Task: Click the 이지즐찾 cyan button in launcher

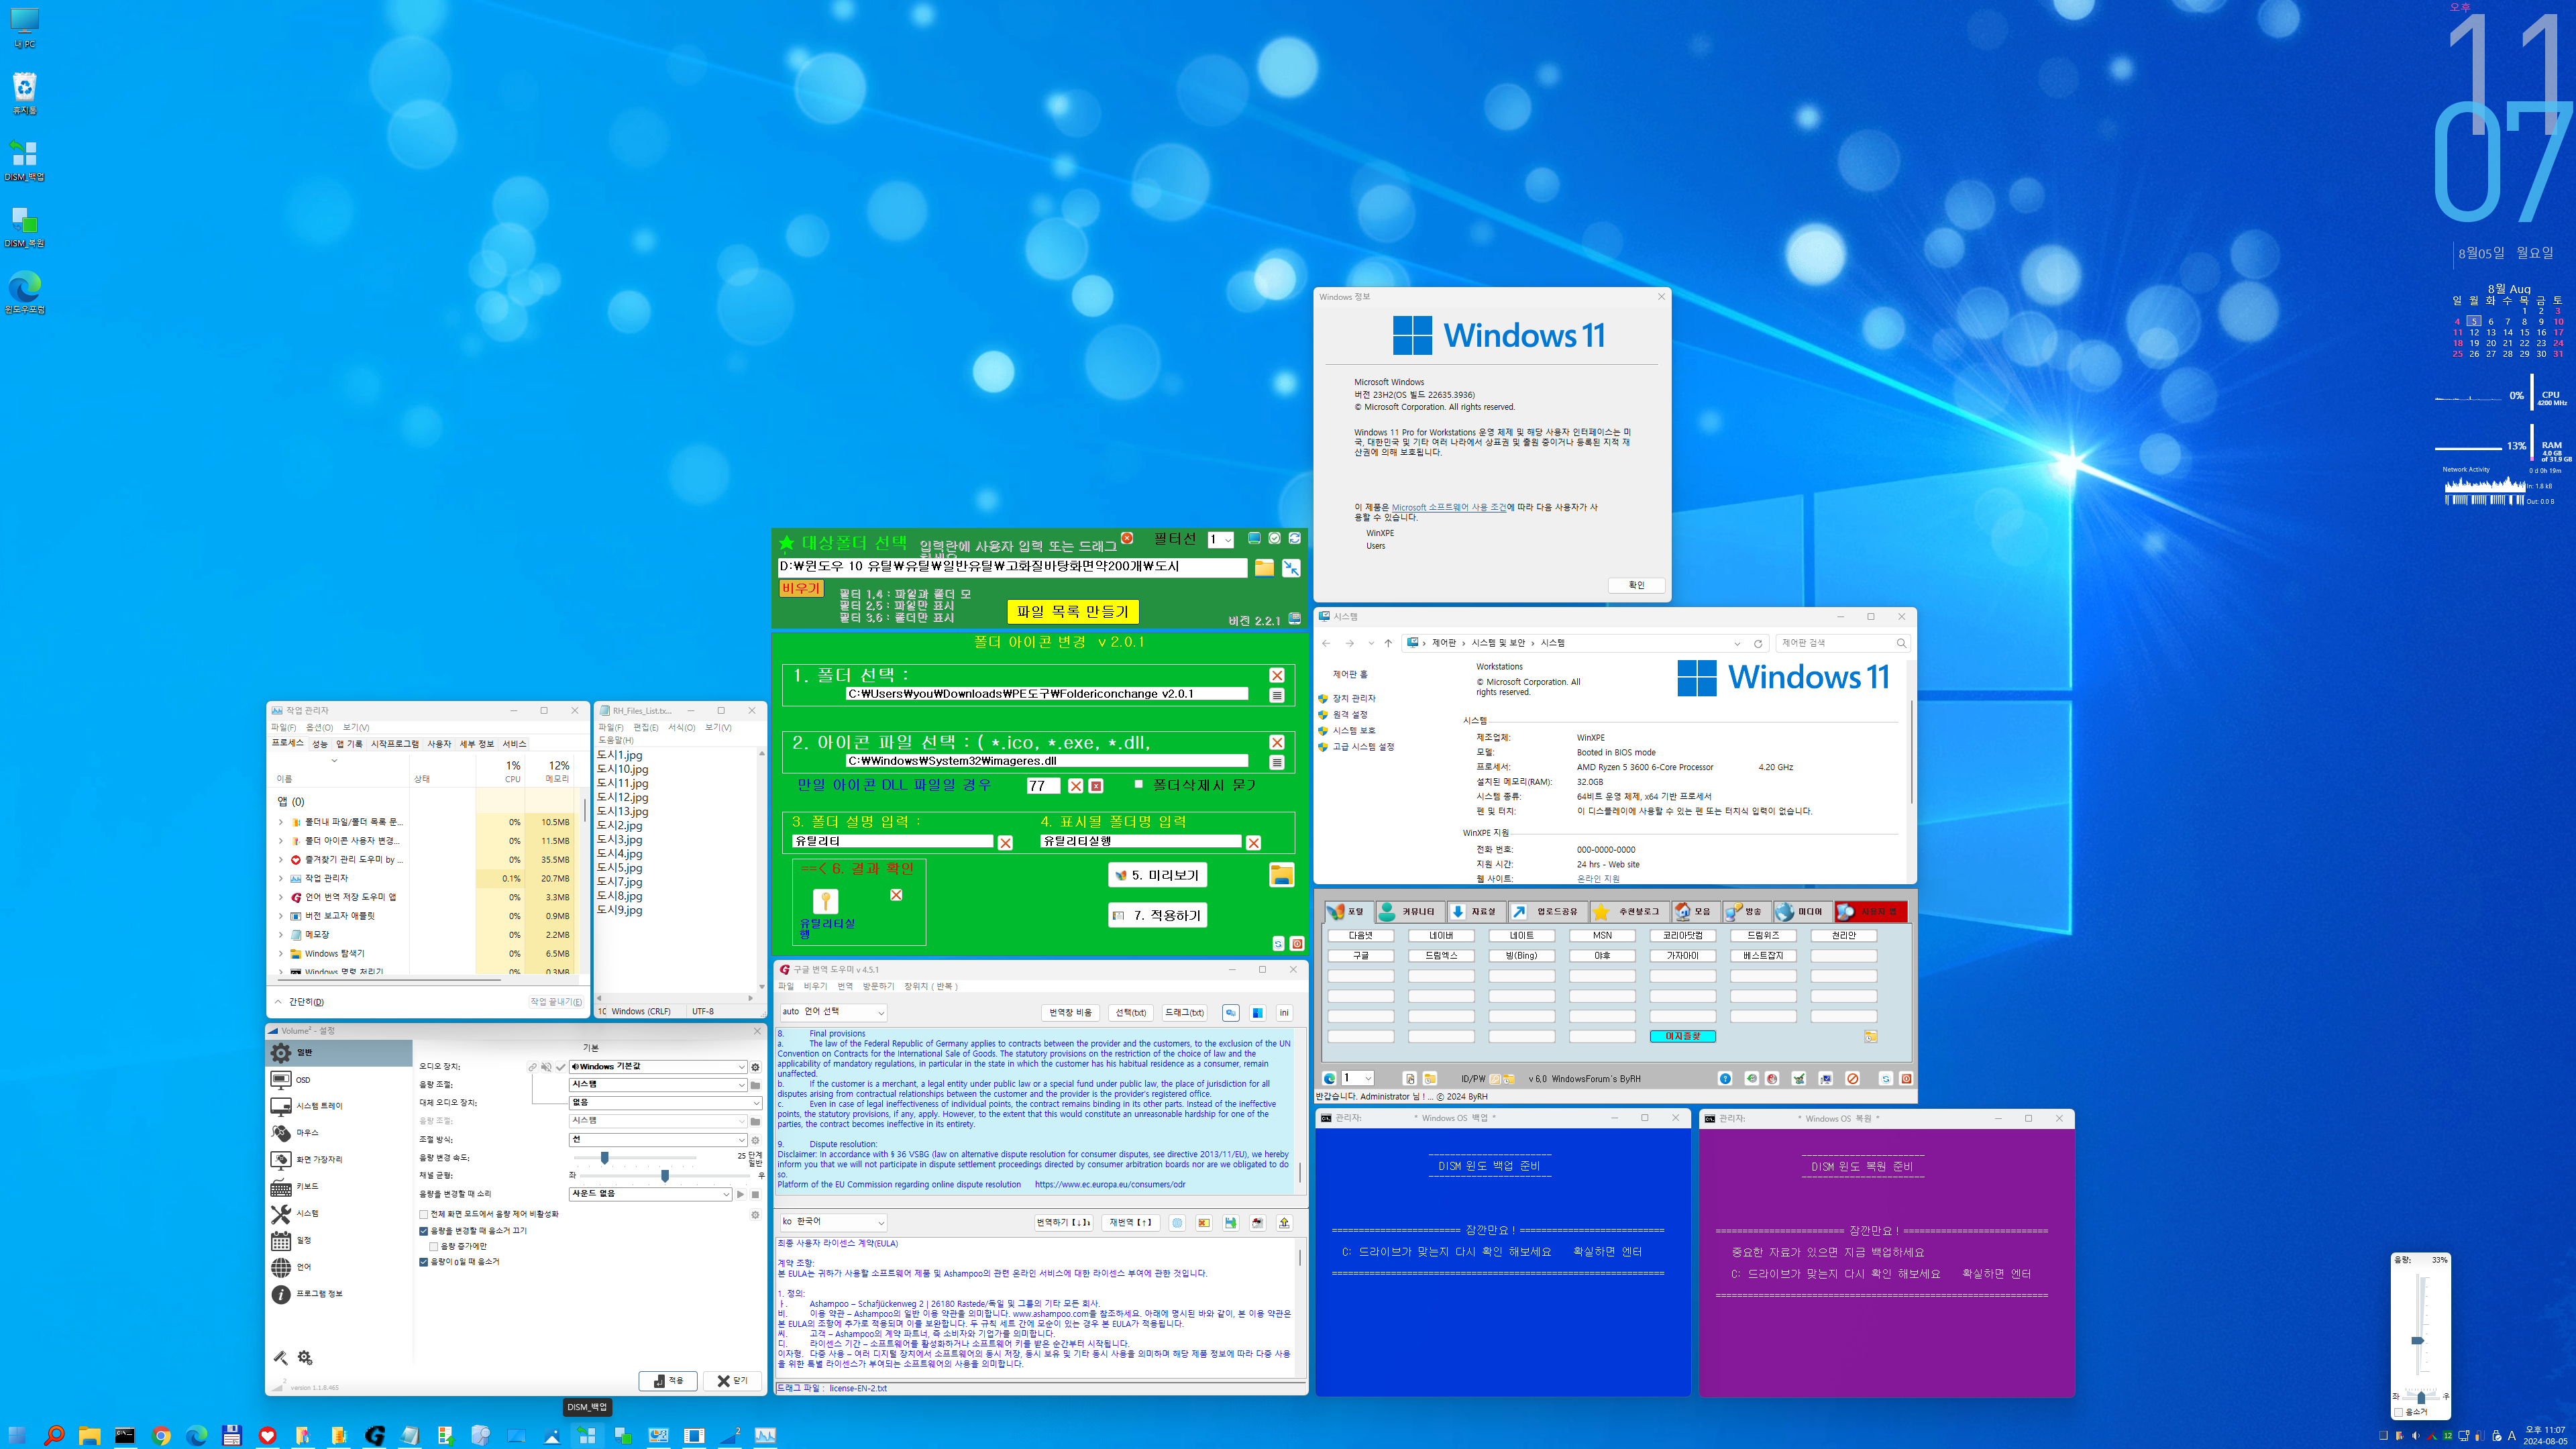Action: [x=1682, y=1037]
